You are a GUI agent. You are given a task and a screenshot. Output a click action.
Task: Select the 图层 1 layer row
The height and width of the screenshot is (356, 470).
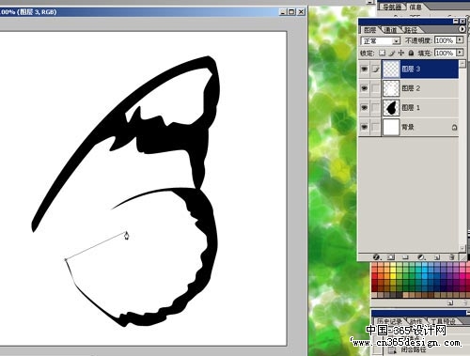pos(409,108)
